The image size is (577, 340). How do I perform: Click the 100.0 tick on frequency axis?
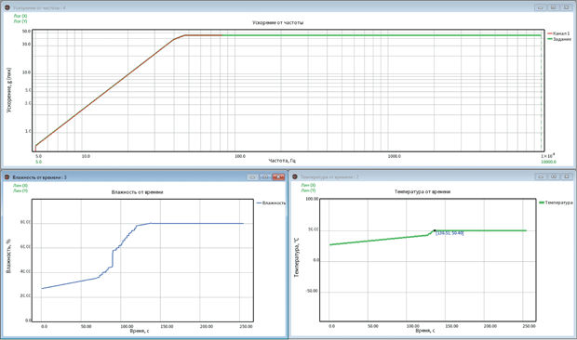(x=240, y=156)
